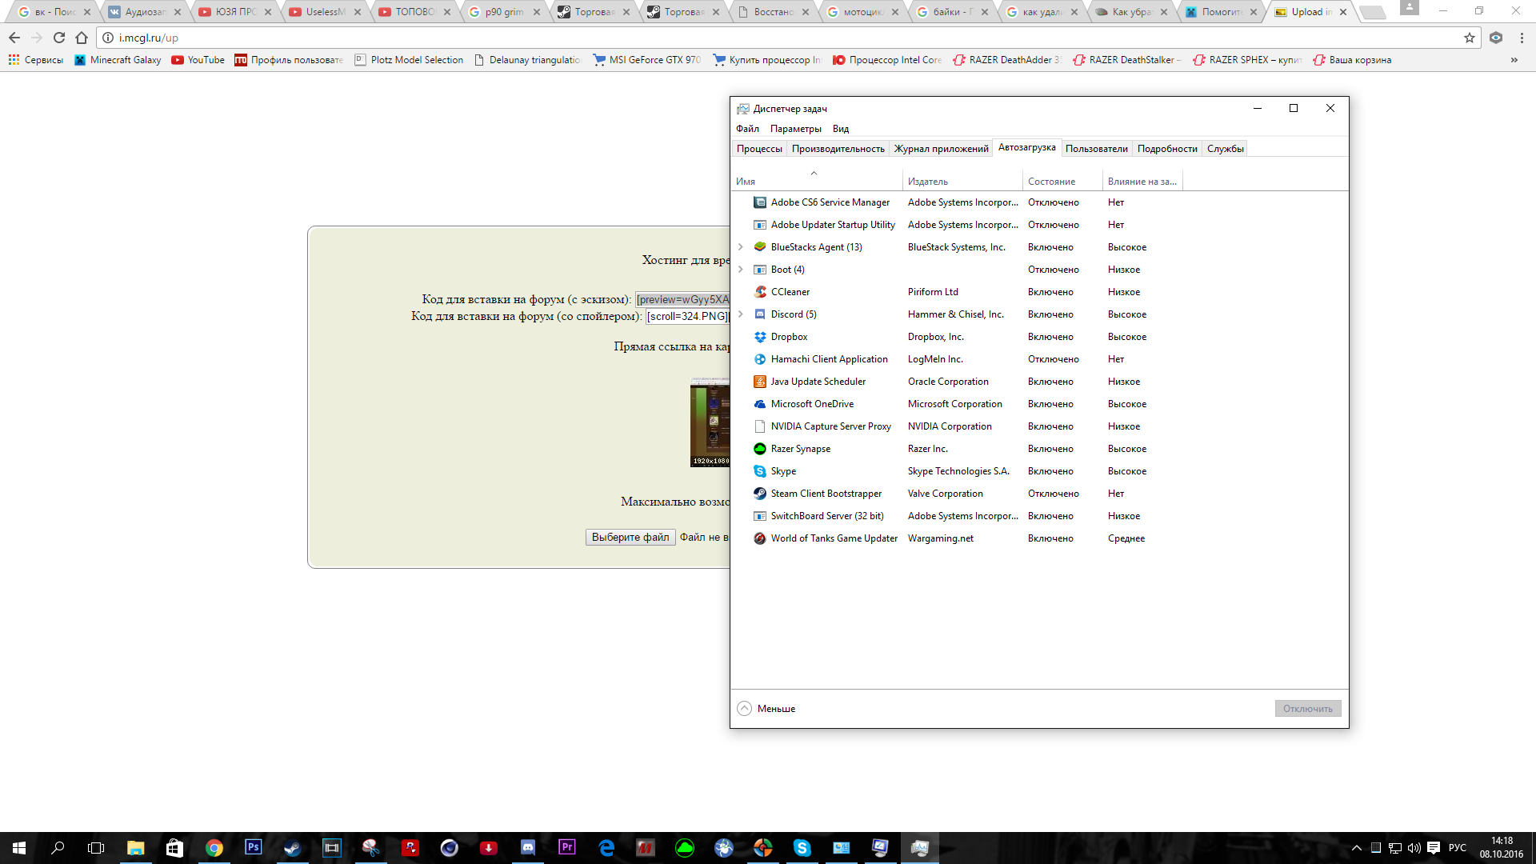1536x864 pixels.
Task: Click the Steam Client Bootstrapper icon
Action: click(760, 494)
